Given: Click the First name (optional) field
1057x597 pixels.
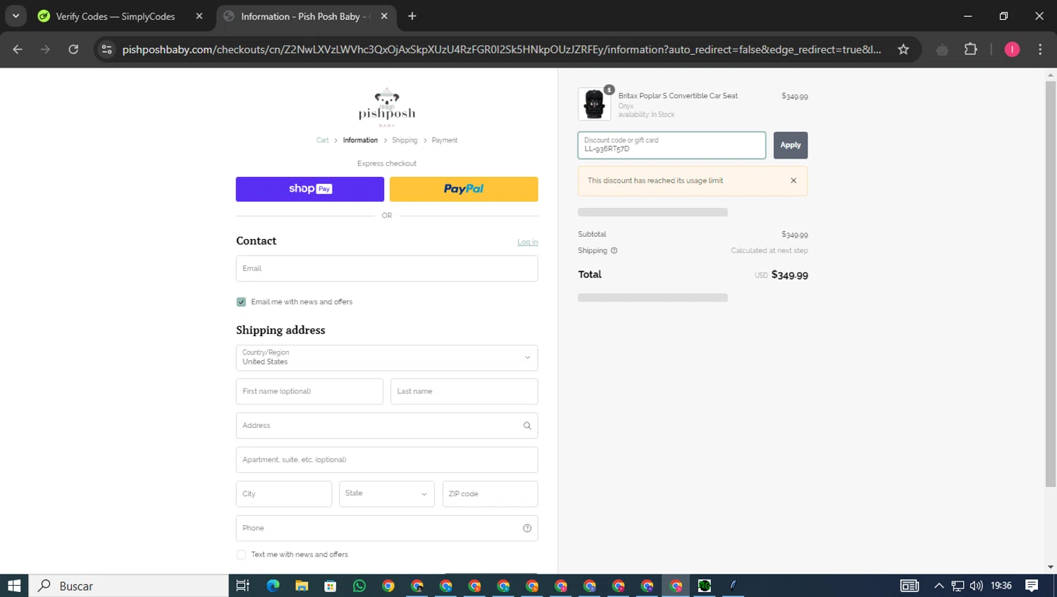Looking at the screenshot, I should (x=309, y=391).
